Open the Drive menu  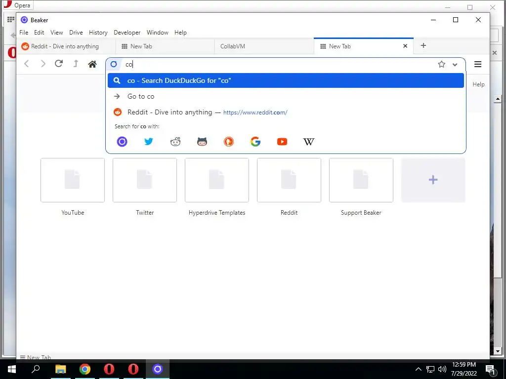click(76, 33)
